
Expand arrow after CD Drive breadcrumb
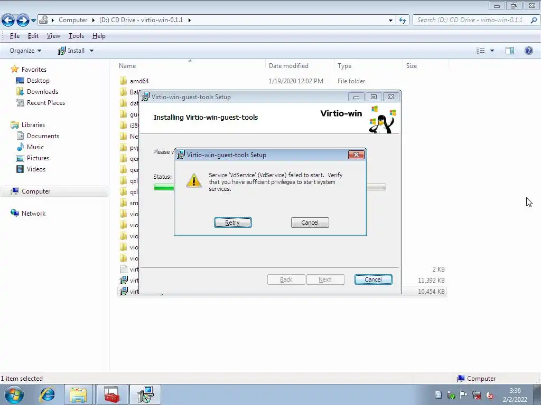[190, 20]
